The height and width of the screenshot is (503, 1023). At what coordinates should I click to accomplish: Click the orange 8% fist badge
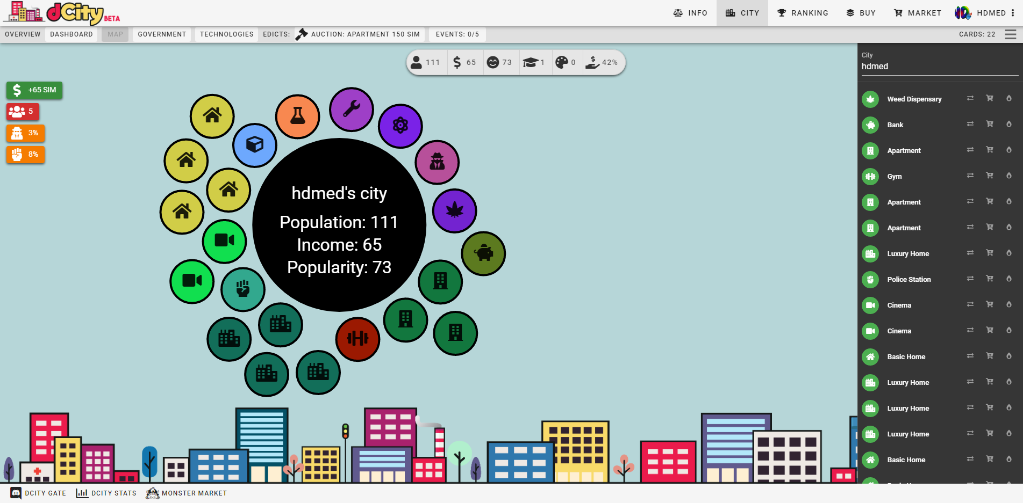pyautogui.click(x=25, y=155)
